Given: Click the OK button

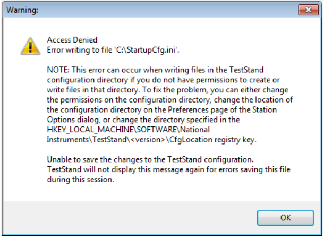Looking at the screenshot, I should [x=285, y=218].
